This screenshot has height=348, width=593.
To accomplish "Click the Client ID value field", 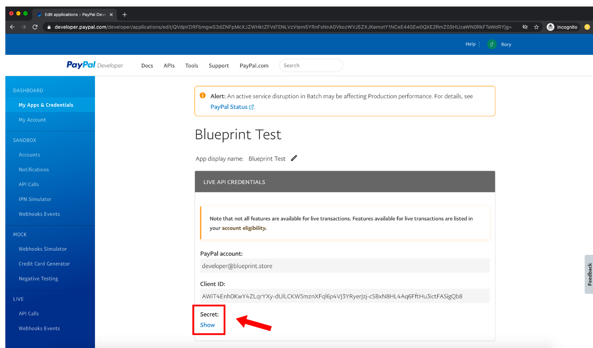I will (345, 296).
